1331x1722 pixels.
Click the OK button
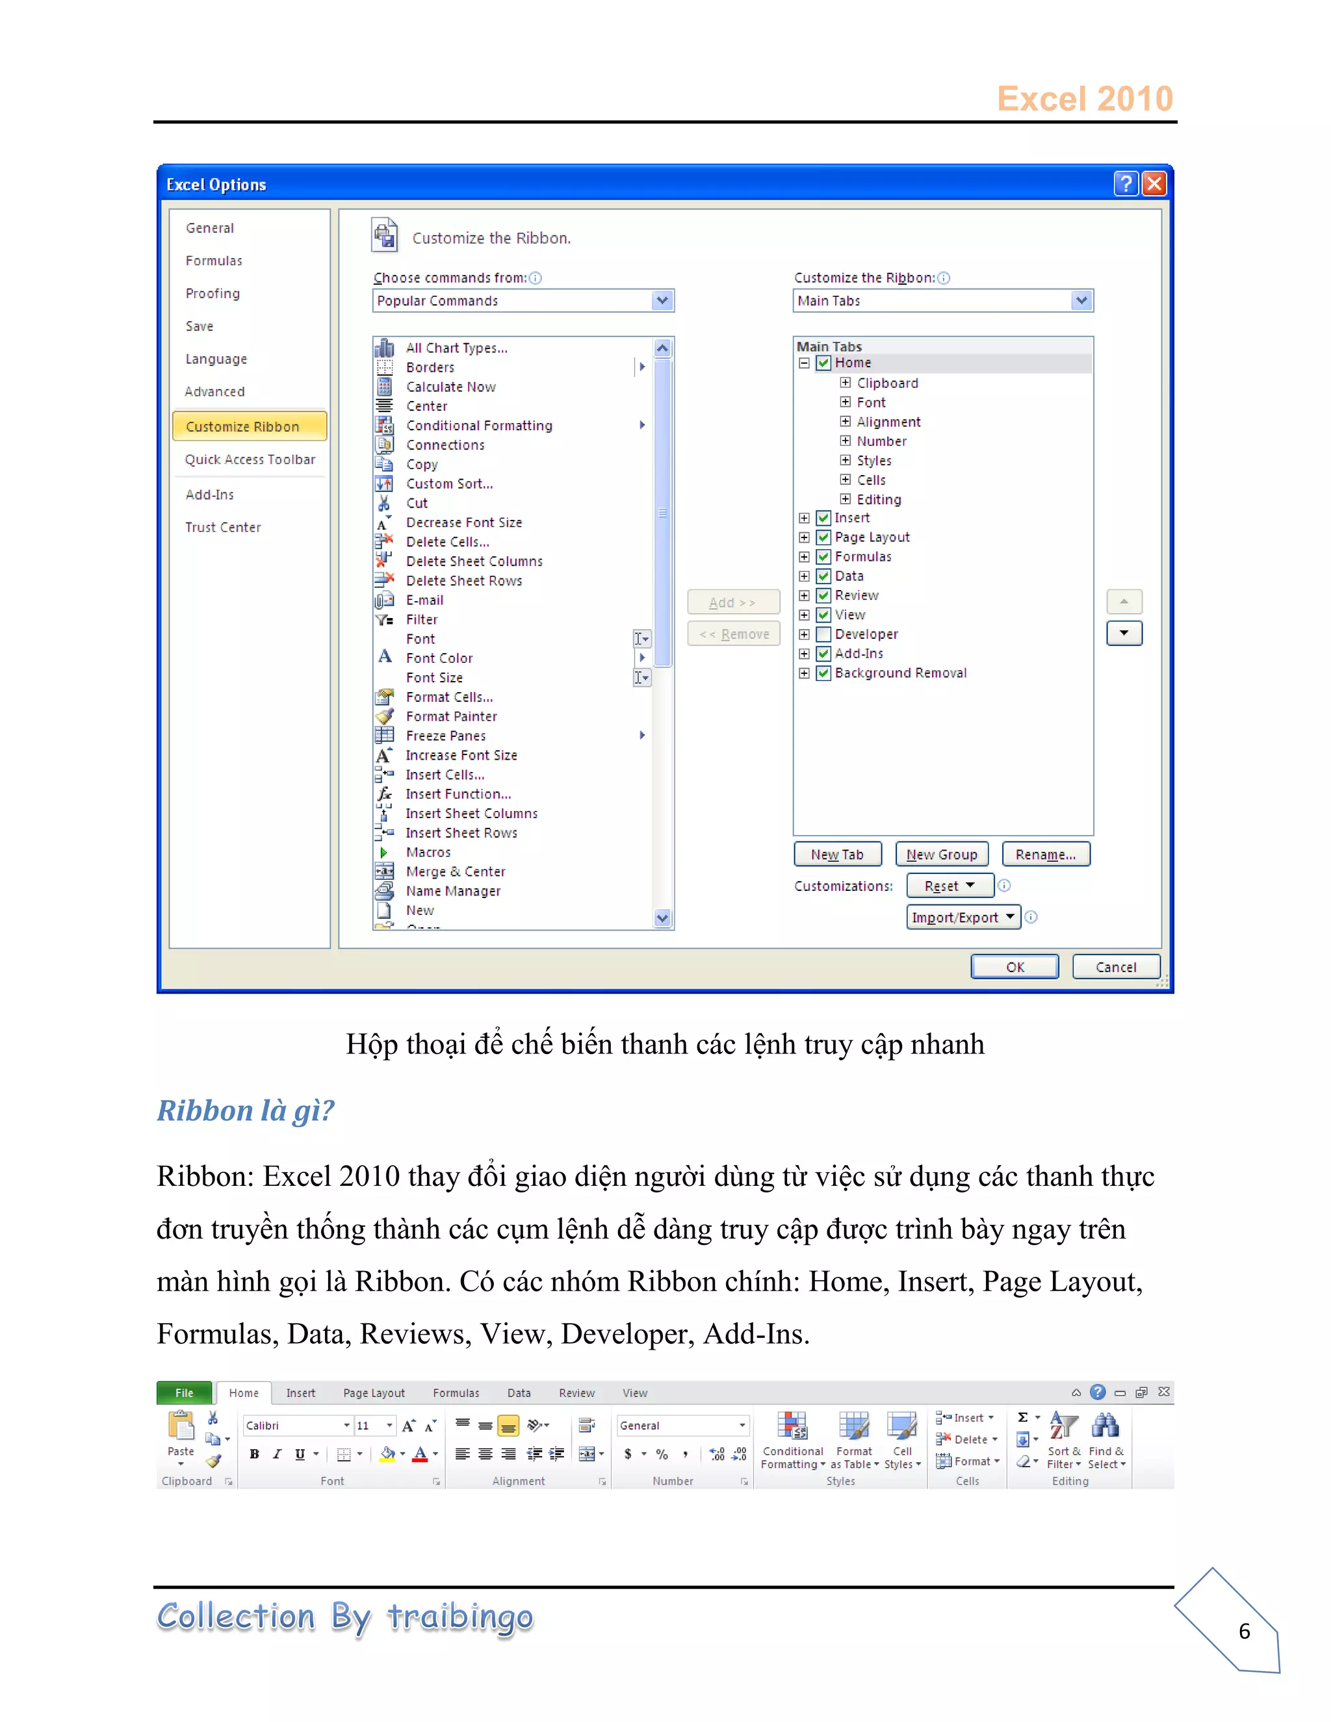pos(1014,967)
